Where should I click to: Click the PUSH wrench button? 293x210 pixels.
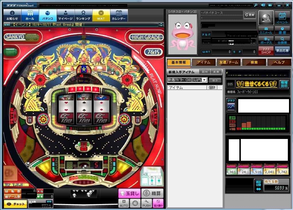146,203
